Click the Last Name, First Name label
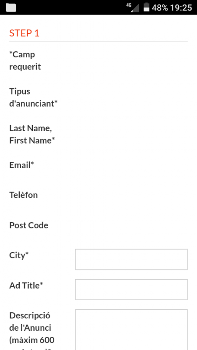The image size is (197, 350). [x=32, y=134]
